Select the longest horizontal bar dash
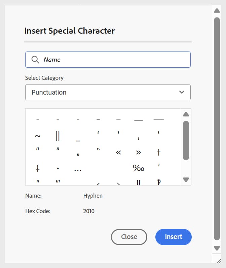 point(159,120)
